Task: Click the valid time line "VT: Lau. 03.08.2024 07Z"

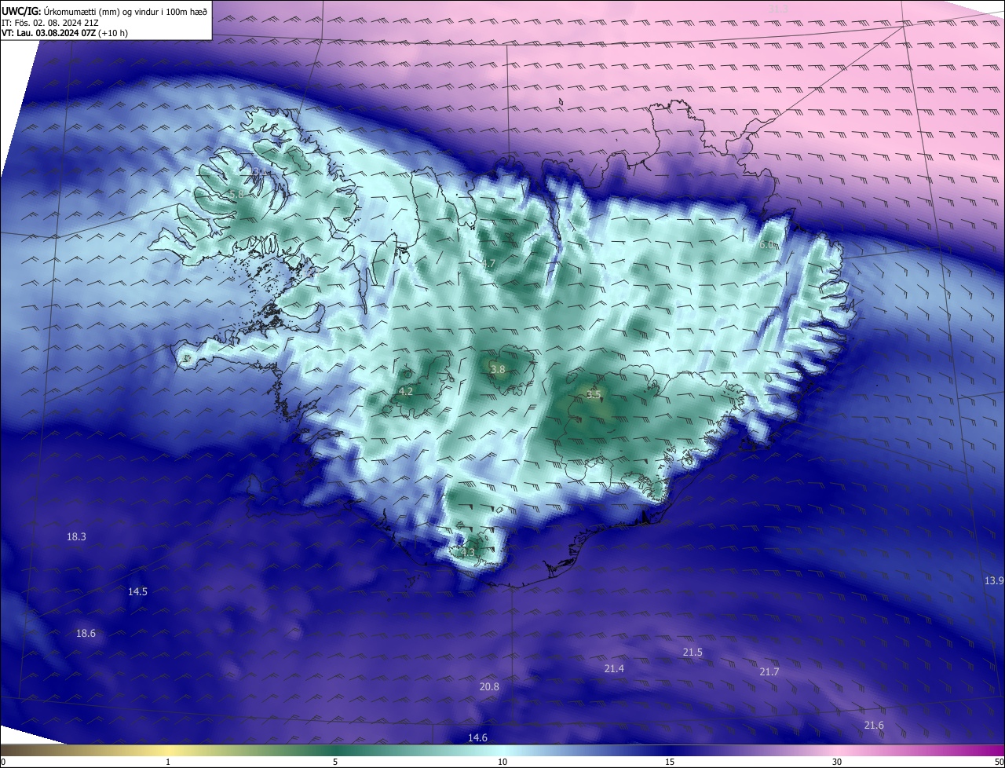Action: click(x=49, y=33)
